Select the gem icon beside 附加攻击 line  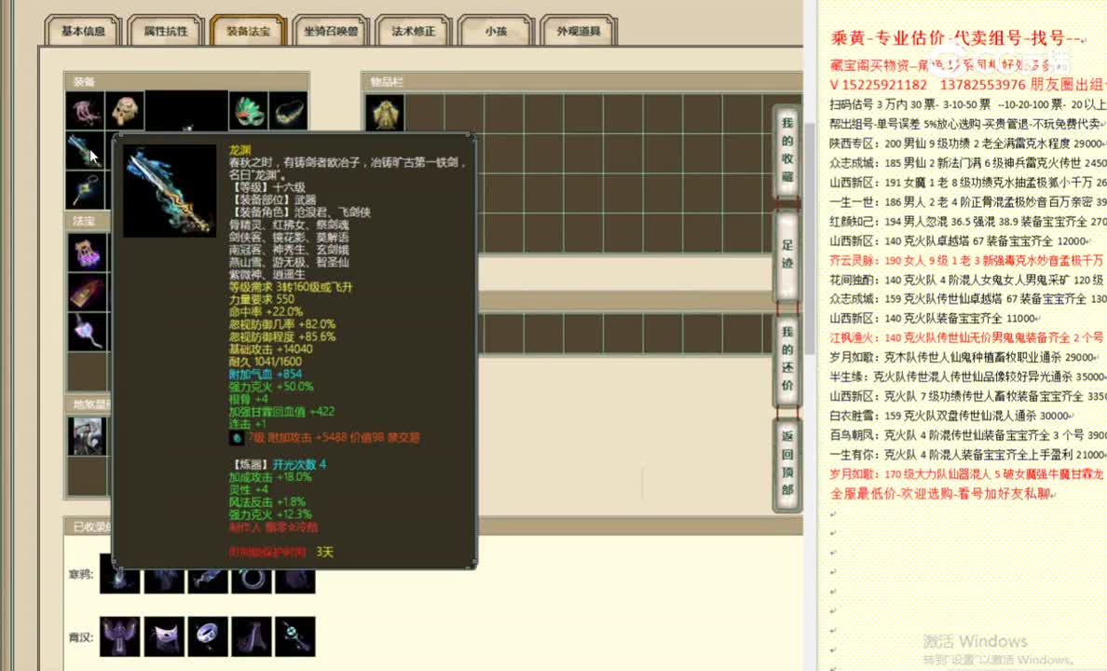236,439
